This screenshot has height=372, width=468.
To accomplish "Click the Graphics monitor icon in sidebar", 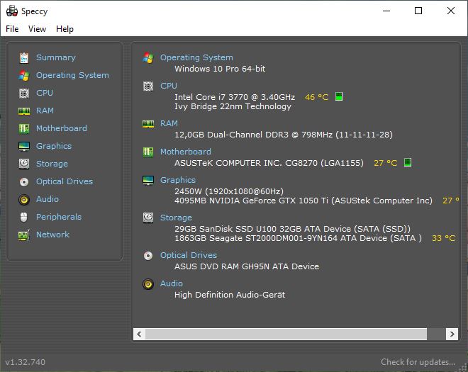I will tap(24, 147).
